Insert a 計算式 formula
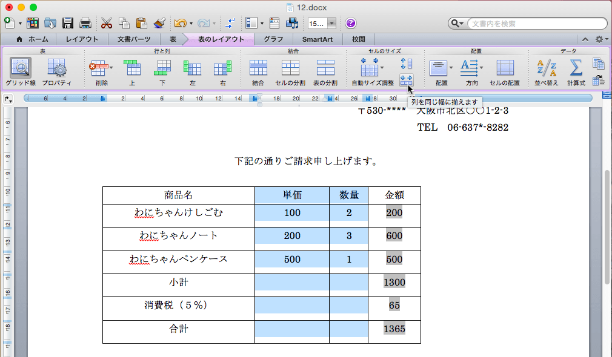 (576, 68)
